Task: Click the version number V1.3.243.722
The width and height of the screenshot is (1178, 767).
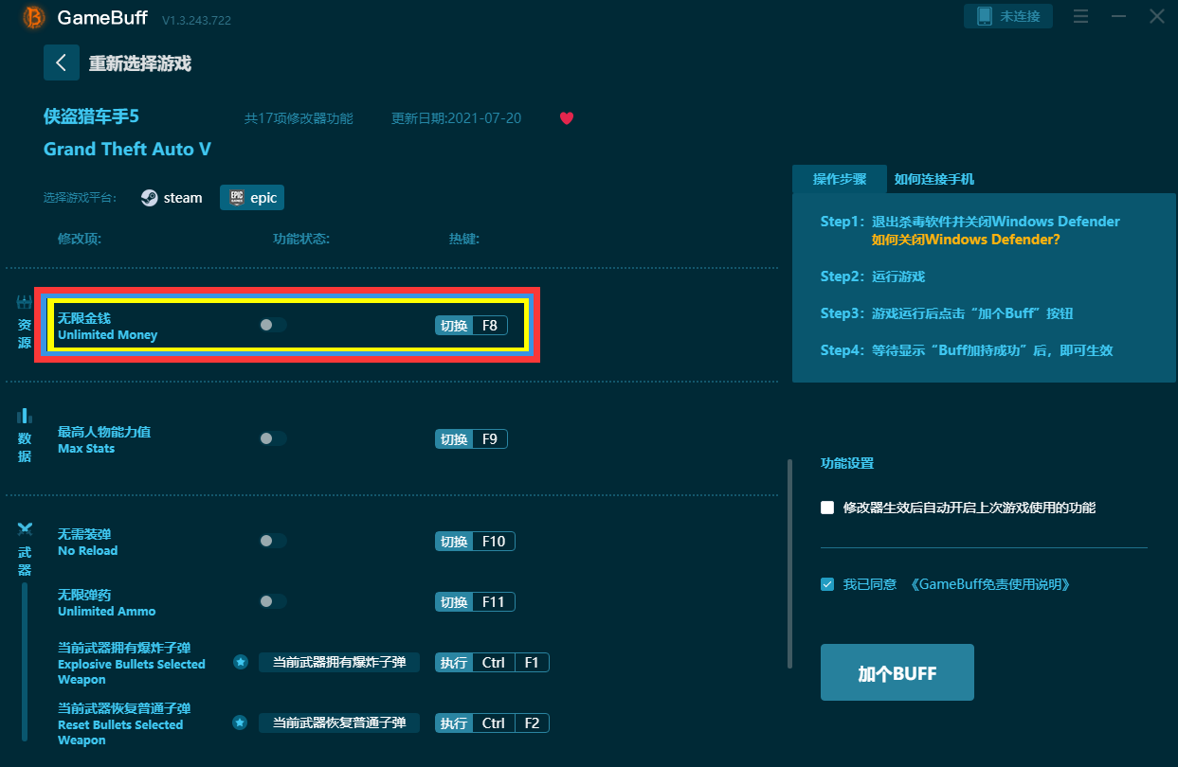Action: [x=196, y=20]
